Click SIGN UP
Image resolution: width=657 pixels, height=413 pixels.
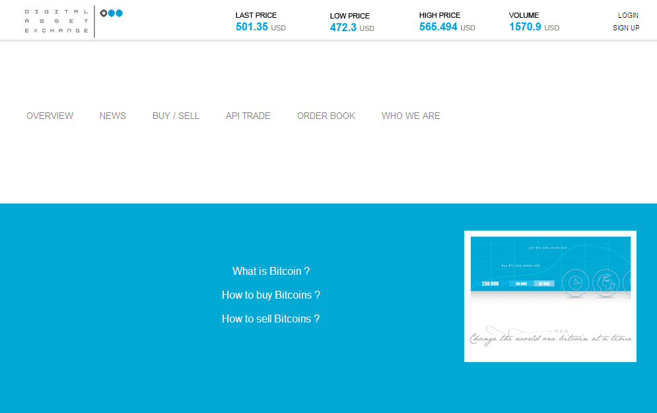[626, 28]
